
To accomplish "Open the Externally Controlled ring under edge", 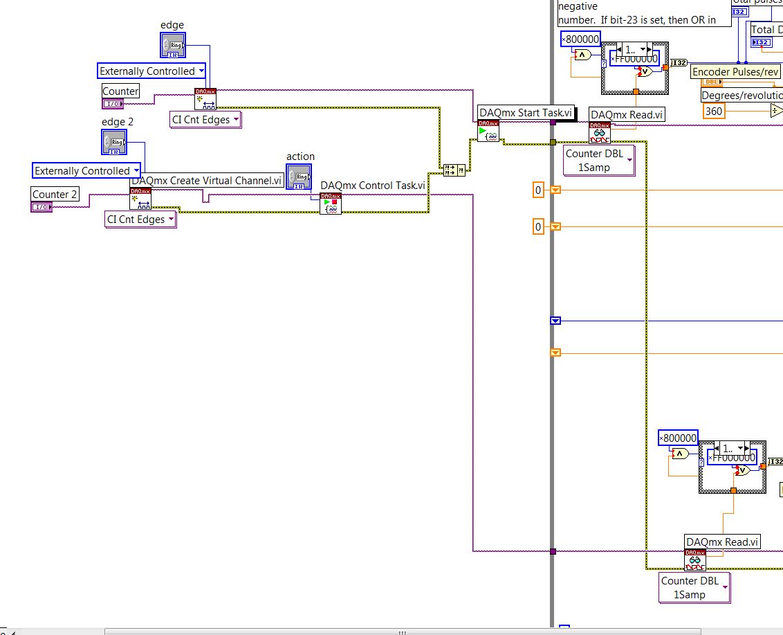I will (151, 71).
